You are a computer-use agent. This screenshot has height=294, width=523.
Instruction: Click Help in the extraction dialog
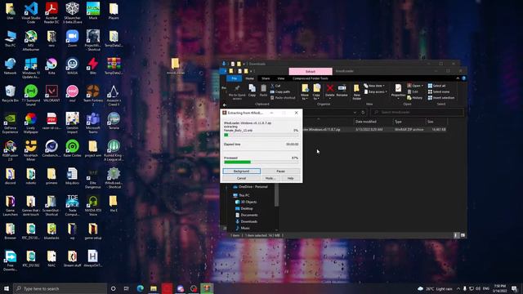coord(291,178)
